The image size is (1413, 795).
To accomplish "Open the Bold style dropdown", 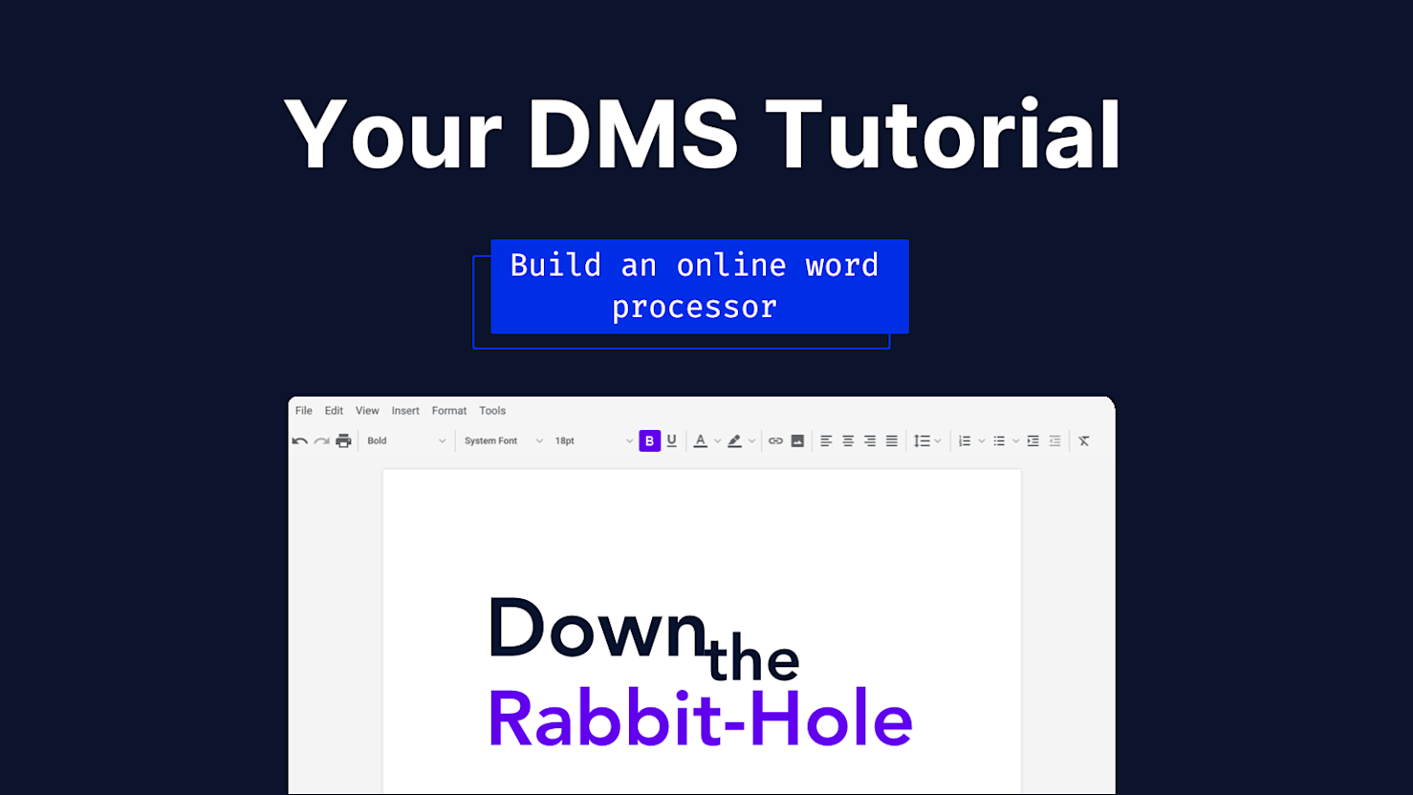I will [406, 440].
